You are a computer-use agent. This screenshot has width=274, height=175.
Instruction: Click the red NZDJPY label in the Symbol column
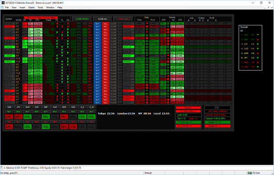pos(10,91)
